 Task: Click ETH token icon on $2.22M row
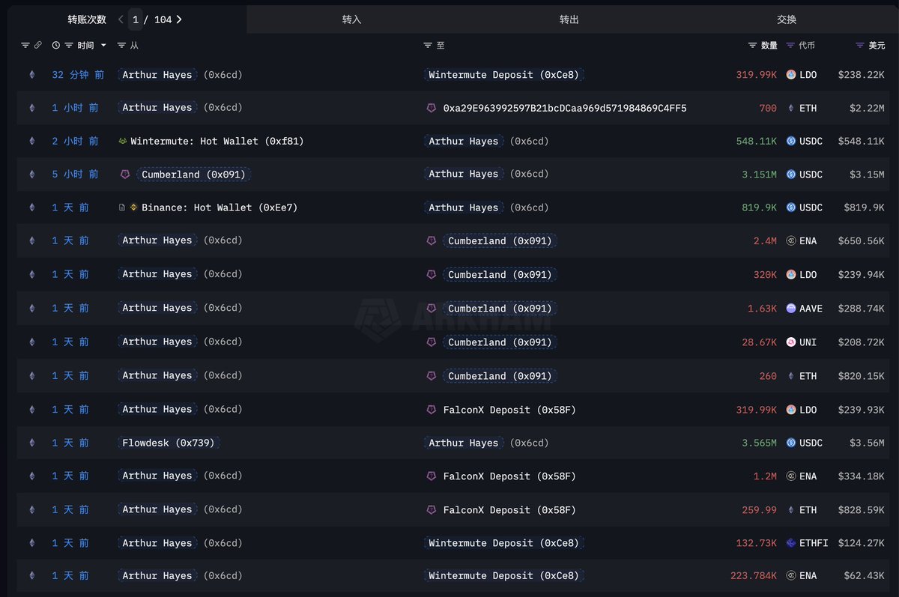pos(791,108)
